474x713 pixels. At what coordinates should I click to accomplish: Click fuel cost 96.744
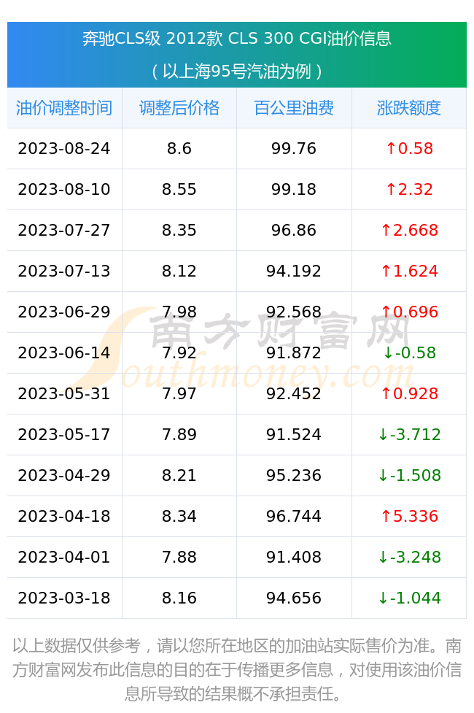(294, 517)
